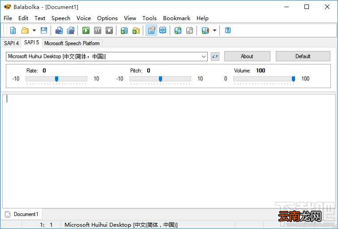Click the status bar voice name text
Viewport: 338px width, 229px height.
point(121,225)
